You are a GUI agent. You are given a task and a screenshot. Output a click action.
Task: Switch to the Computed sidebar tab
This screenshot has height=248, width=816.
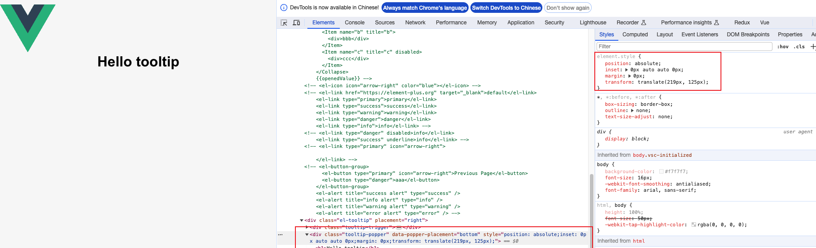(635, 35)
